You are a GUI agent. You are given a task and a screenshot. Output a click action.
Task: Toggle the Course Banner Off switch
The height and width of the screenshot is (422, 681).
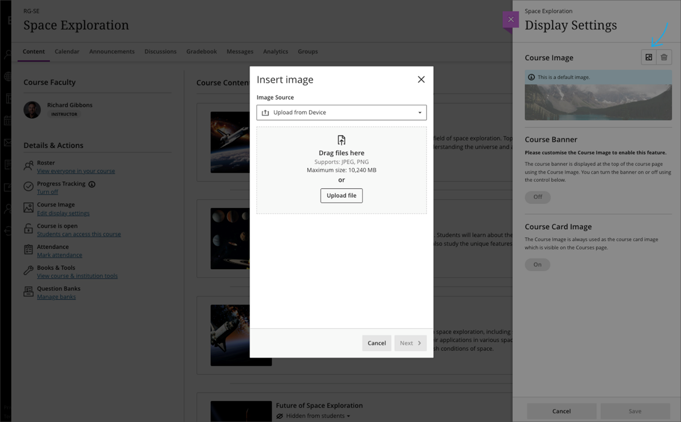pyautogui.click(x=538, y=197)
